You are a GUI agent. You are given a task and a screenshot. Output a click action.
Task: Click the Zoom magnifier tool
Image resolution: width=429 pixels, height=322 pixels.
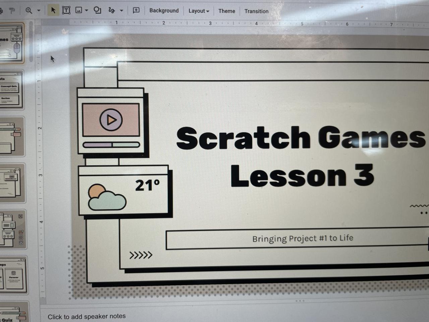[29, 11]
